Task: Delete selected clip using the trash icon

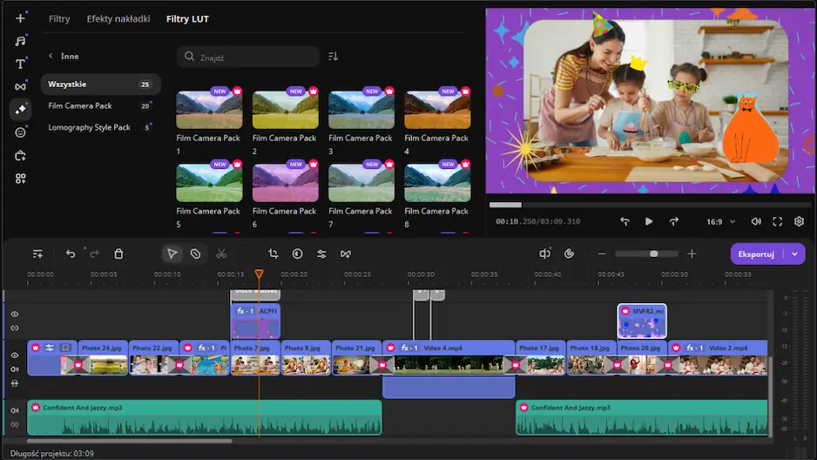Action: coord(118,254)
